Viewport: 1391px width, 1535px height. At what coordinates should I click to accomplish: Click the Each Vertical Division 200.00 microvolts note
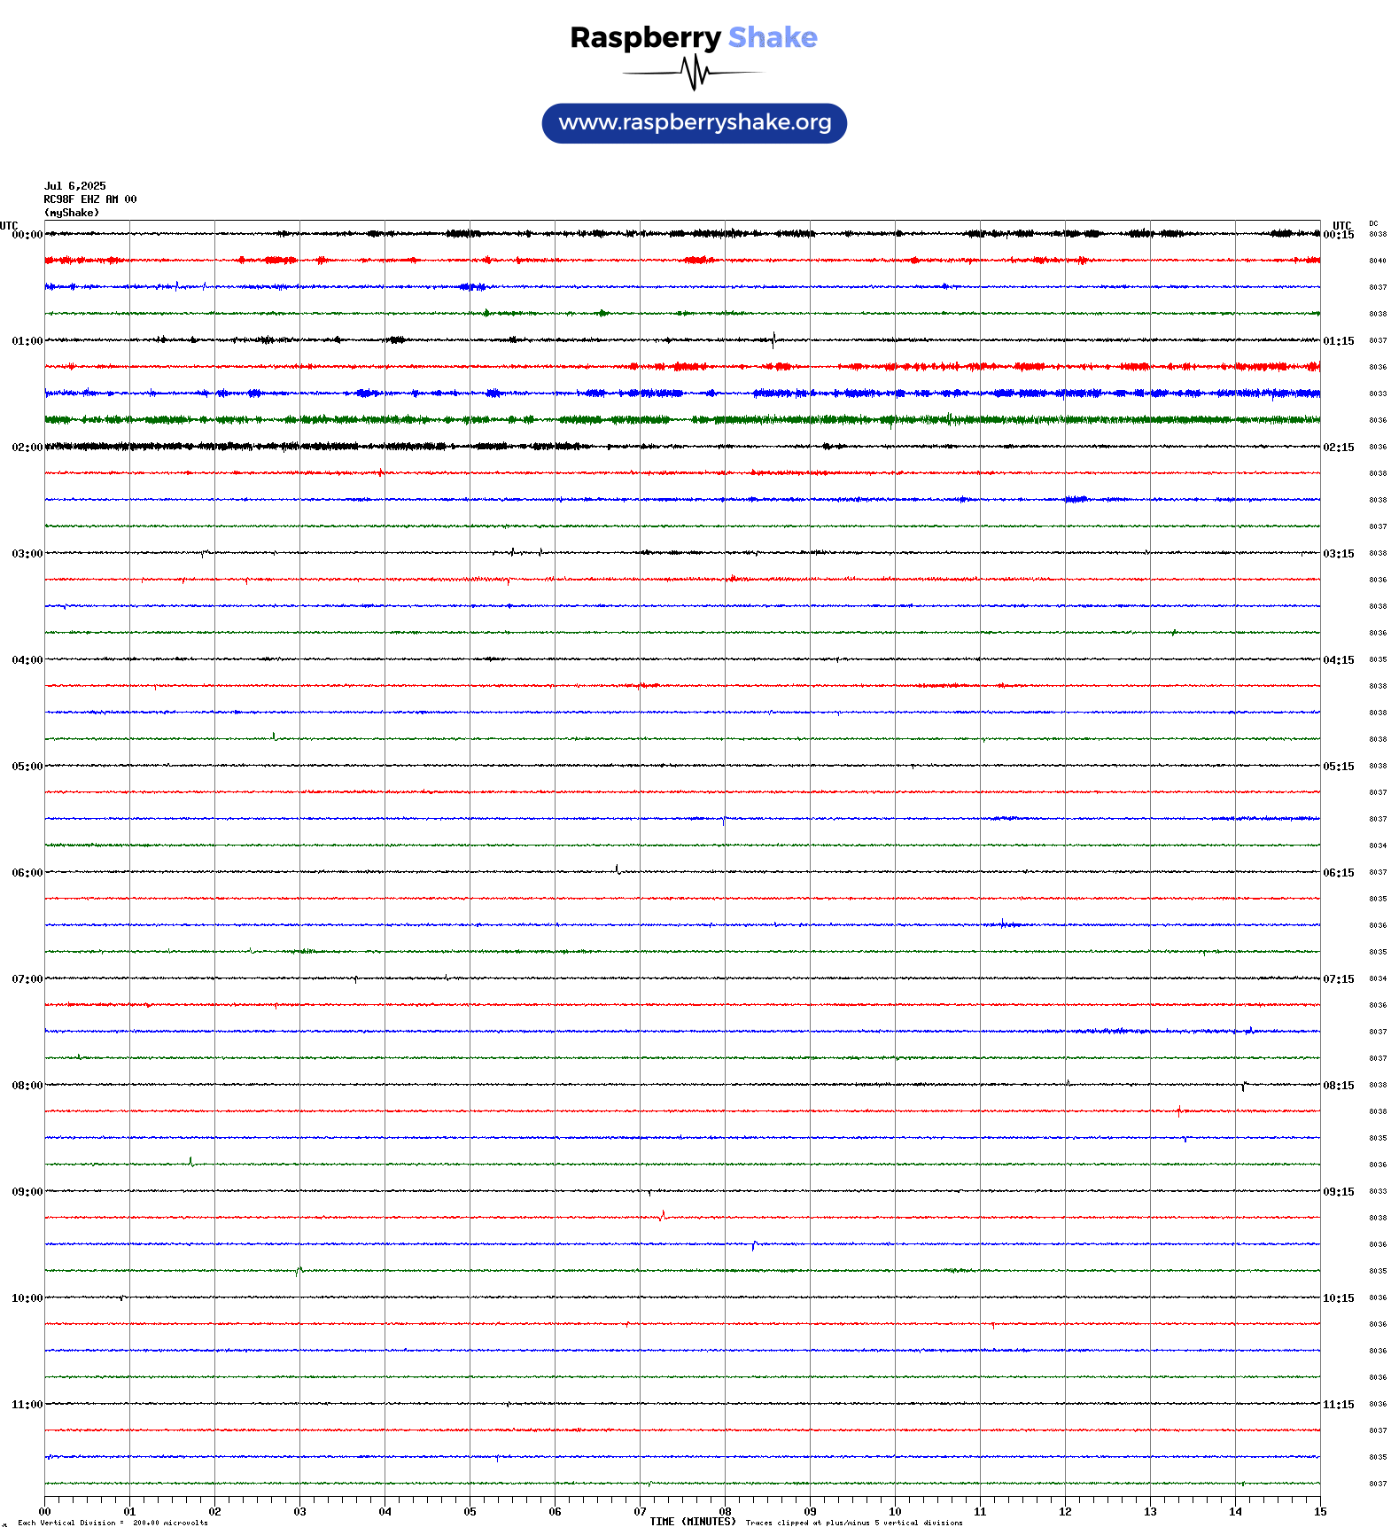[113, 1523]
